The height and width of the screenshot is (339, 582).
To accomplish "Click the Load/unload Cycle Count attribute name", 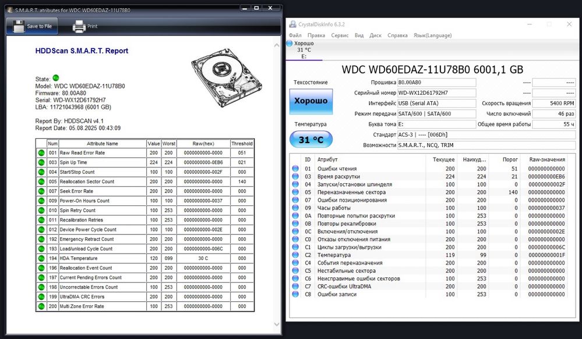I will pos(86,249).
